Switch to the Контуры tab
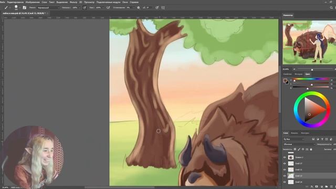 pyautogui.click(x=304, y=133)
